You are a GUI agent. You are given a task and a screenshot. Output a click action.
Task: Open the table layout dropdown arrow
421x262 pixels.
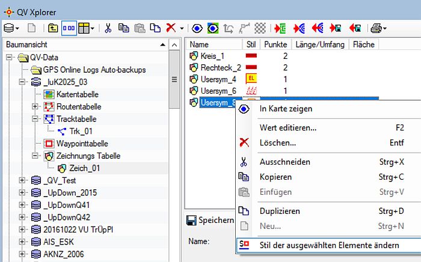pos(93,28)
